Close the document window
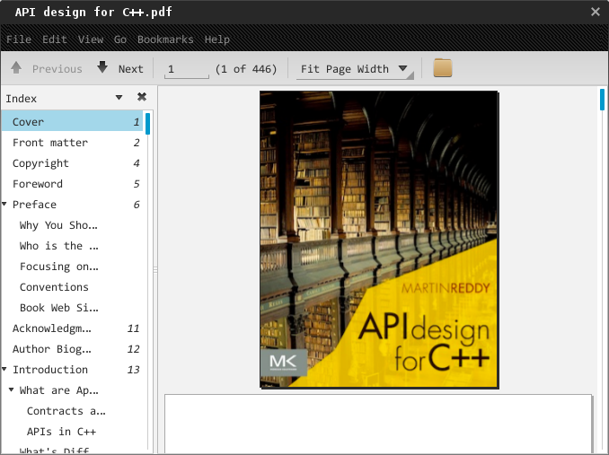This screenshot has width=609, height=455. click(x=595, y=12)
